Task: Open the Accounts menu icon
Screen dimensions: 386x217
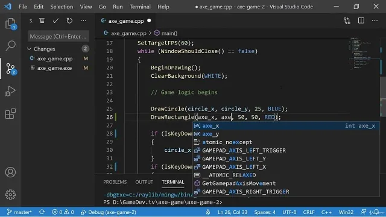Action: [x=10, y=172]
